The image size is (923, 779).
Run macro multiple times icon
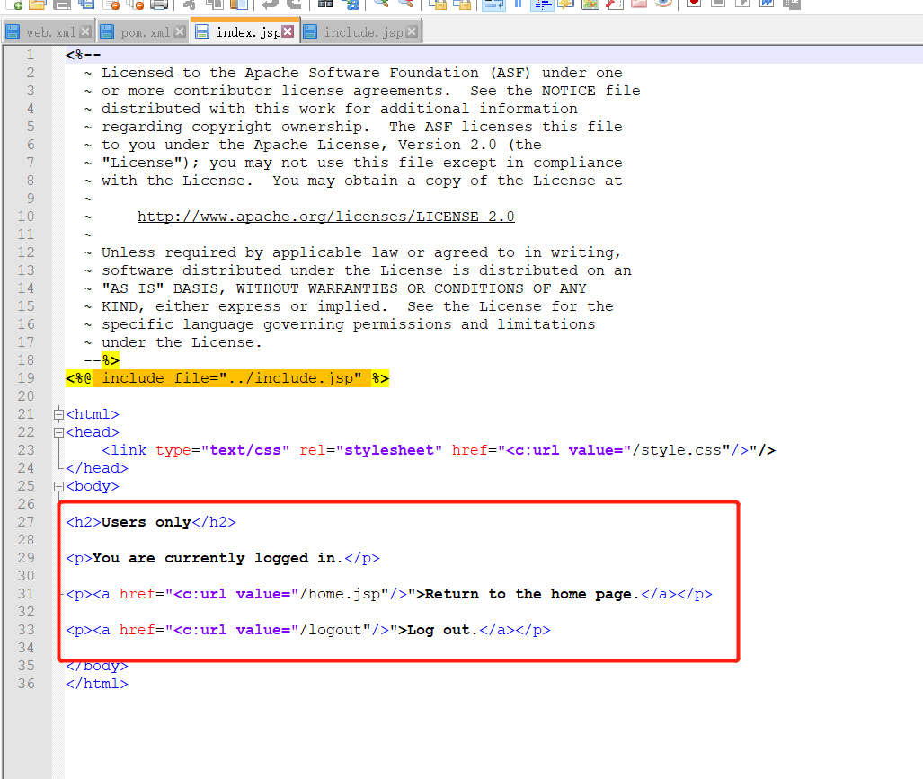pyautogui.click(x=767, y=4)
